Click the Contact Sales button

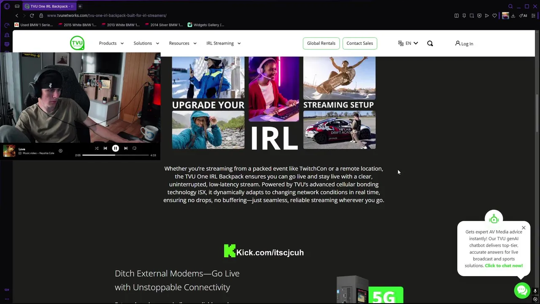point(359,43)
